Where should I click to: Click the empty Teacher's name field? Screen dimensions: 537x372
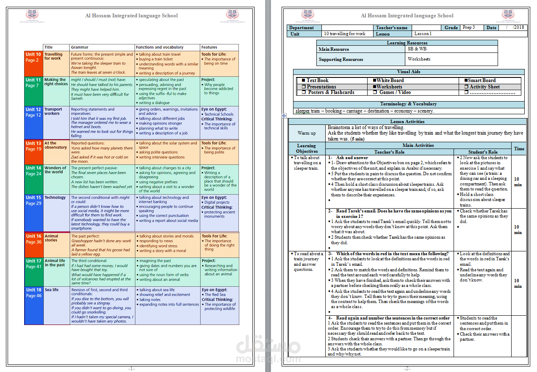click(427, 28)
